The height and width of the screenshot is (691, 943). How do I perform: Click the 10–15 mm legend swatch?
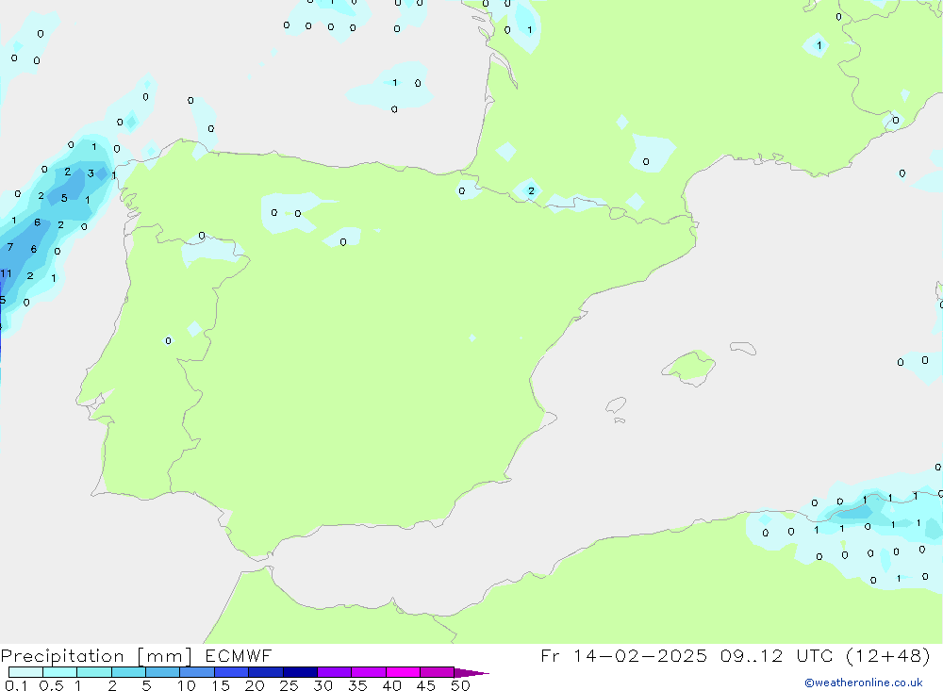pyautogui.click(x=197, y=672)
